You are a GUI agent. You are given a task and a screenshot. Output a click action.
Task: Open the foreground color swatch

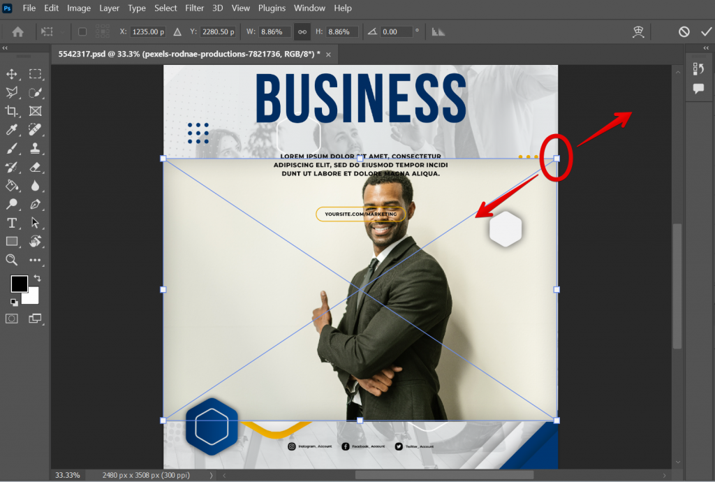[x=18, y=284]
